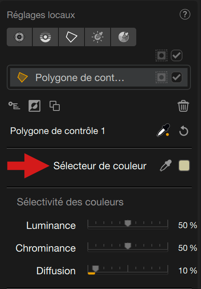Select the Control Polygon tool icon
Viewport: 201px width, 289px height.
point(71,37)
